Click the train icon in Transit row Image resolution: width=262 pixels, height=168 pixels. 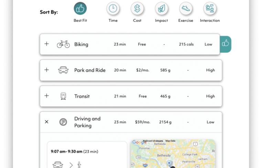[63, 96]
